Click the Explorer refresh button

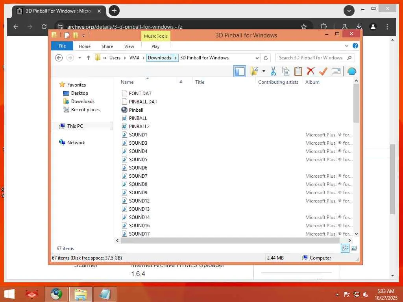tap(266, 58)
